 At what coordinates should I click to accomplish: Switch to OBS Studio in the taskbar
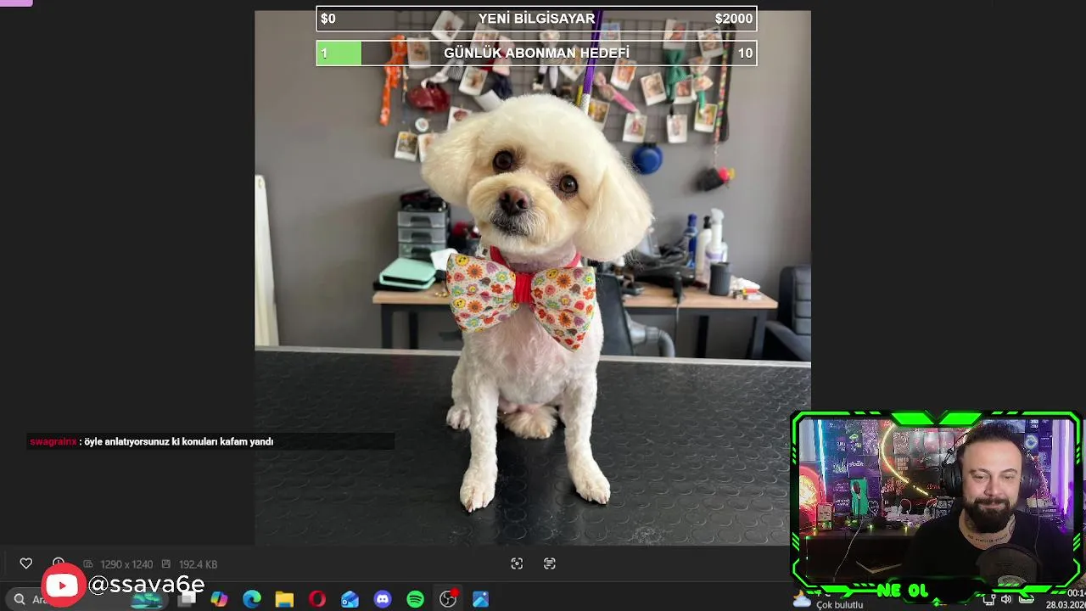click(448, 599)
